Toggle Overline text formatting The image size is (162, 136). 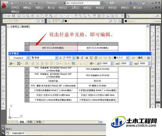click(96, 58)
